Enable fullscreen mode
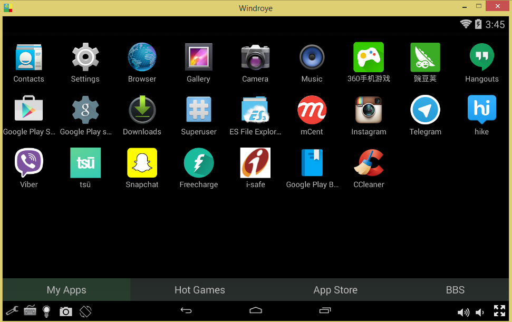Screen dimensions: 512x322 (499, 310)
